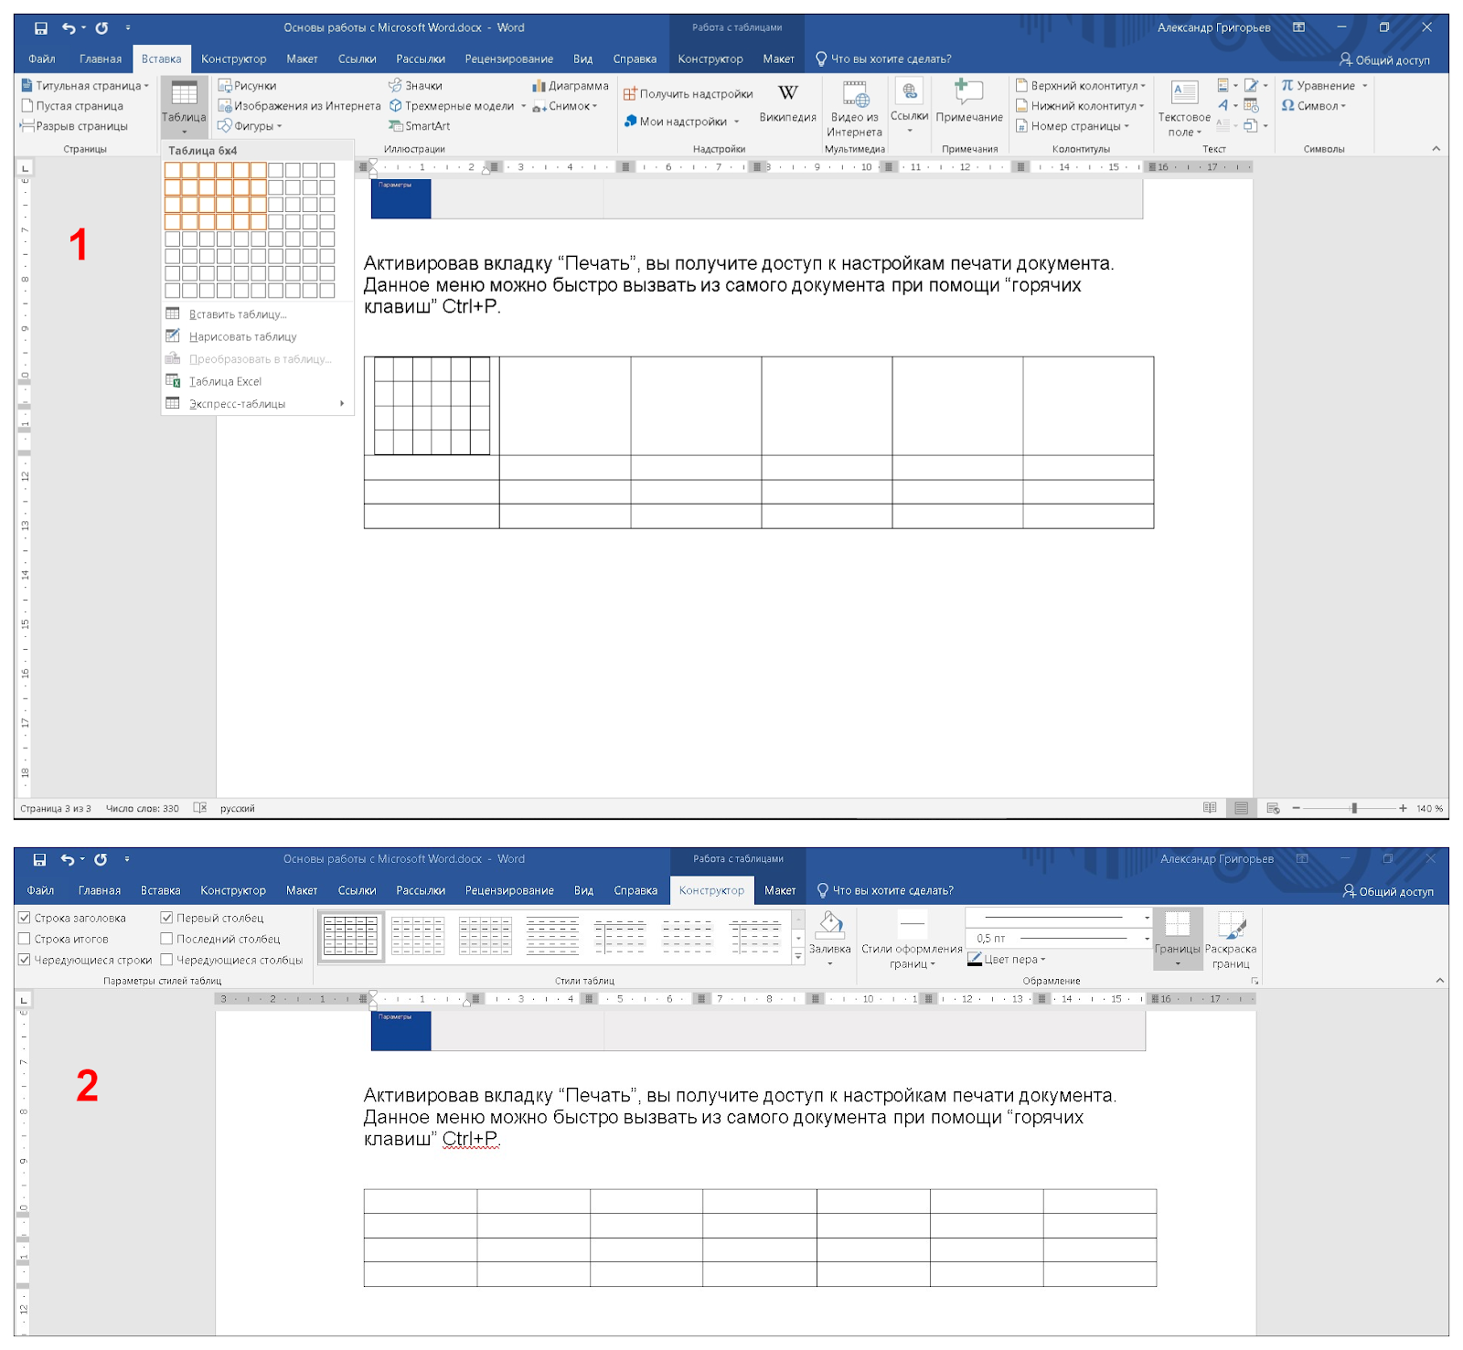Enable the Строка итогов checkbox
The image size is (1463, 1350).
pos(25,939)
